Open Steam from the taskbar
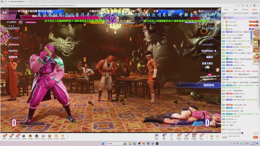The image size is (260, 146). pyautogui.click(x=148, y=143)
